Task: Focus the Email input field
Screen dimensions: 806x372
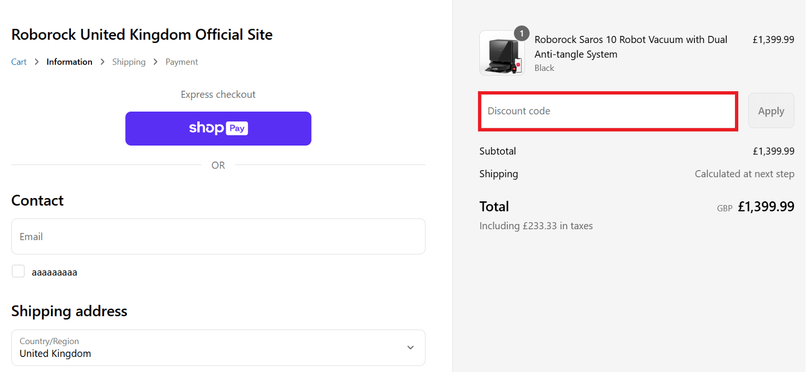Action: point(218,236)
